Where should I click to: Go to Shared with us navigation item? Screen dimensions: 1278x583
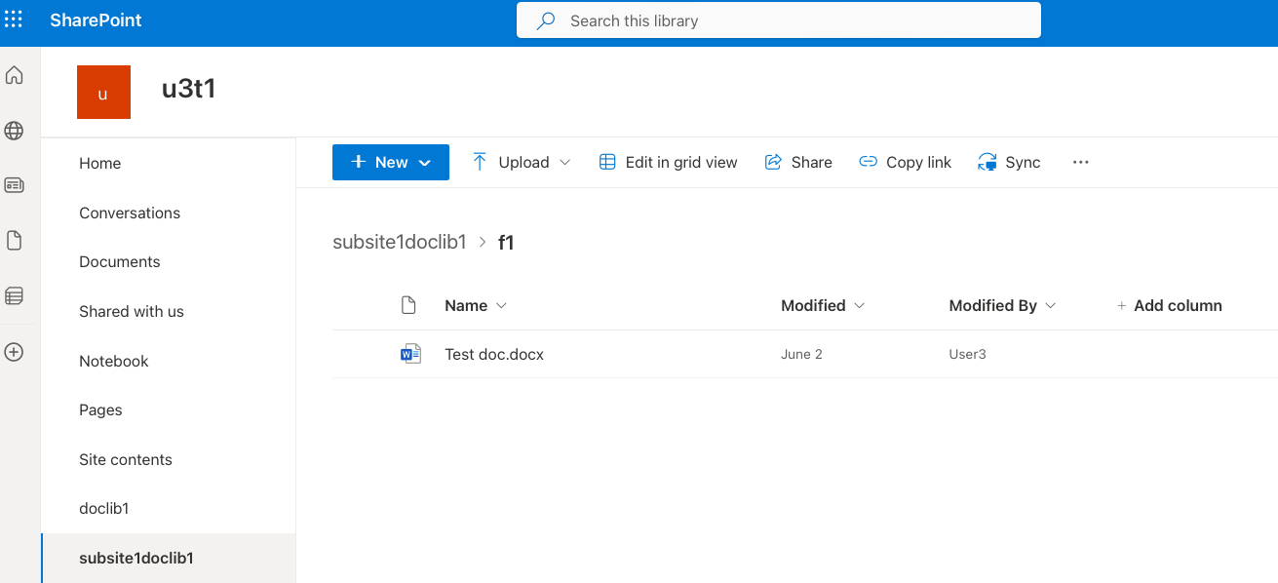coord(132,311)
